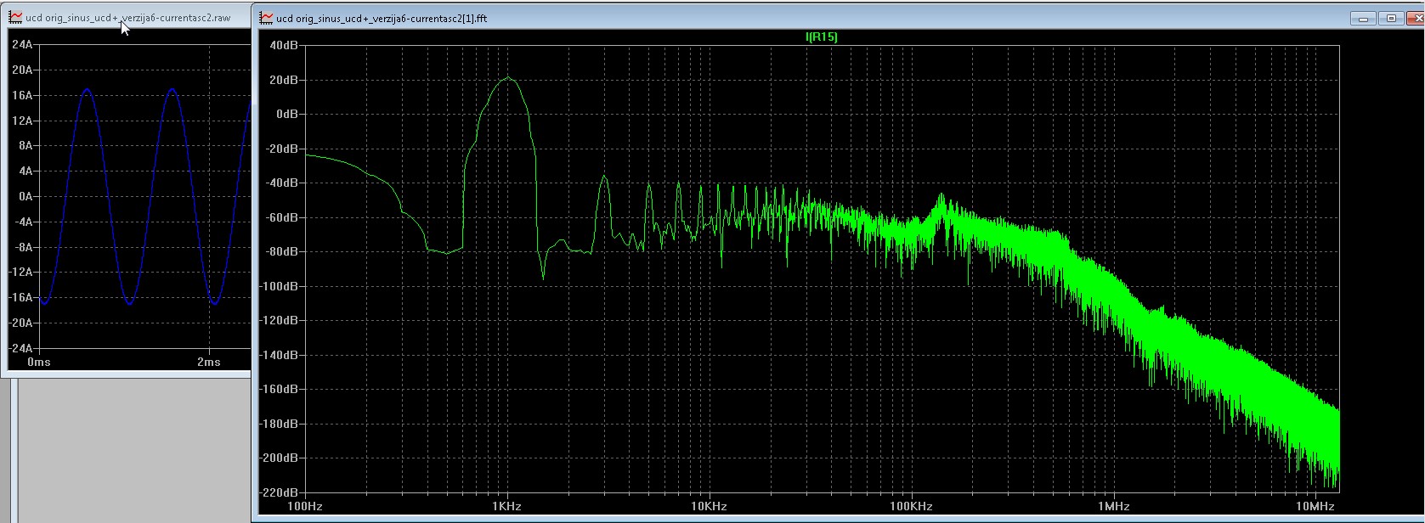Click the 10KHz frequency axis label

click(x=709, y=506)
